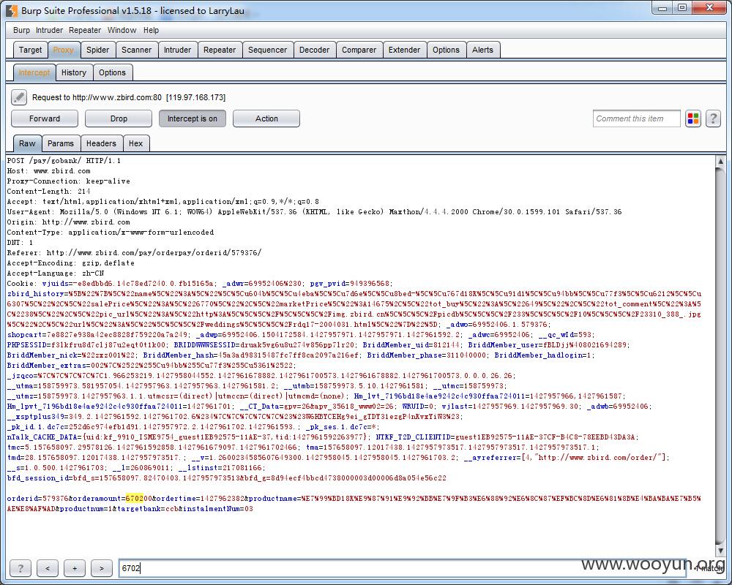
Task: Click the Origin header line
Action: [x=69, y=222]
